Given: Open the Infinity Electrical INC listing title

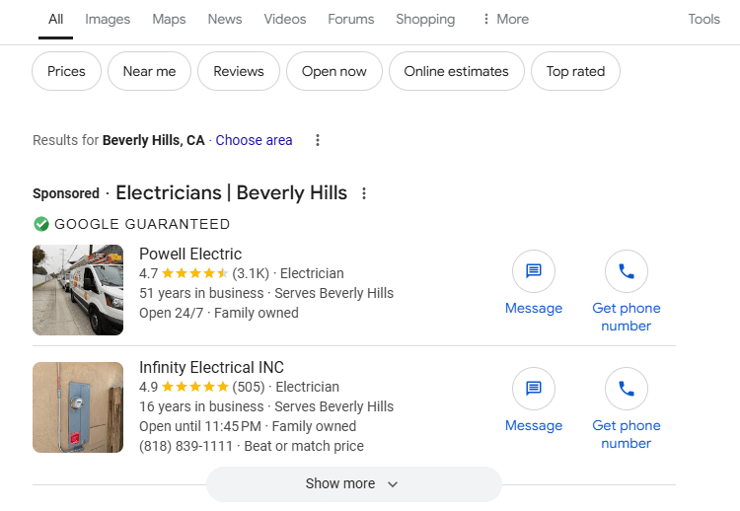Looking at the screenshot, I should pos(211,368).
